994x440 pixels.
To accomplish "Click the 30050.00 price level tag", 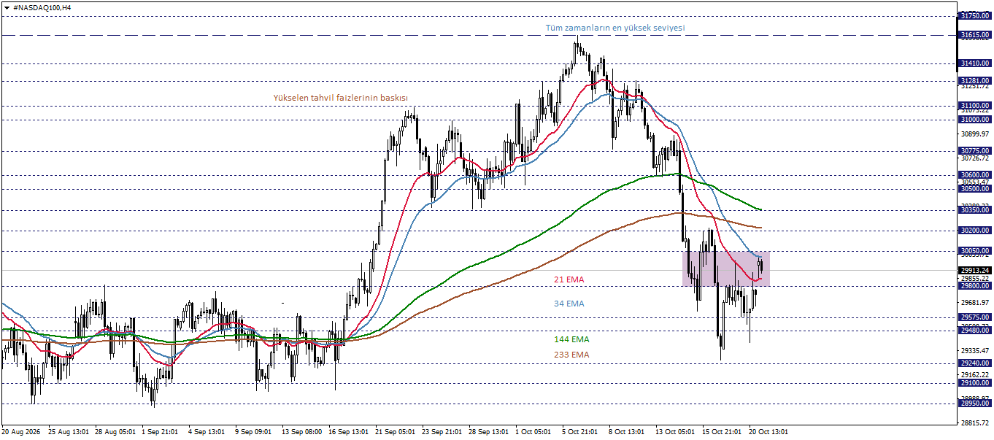I will pos(975,251).
